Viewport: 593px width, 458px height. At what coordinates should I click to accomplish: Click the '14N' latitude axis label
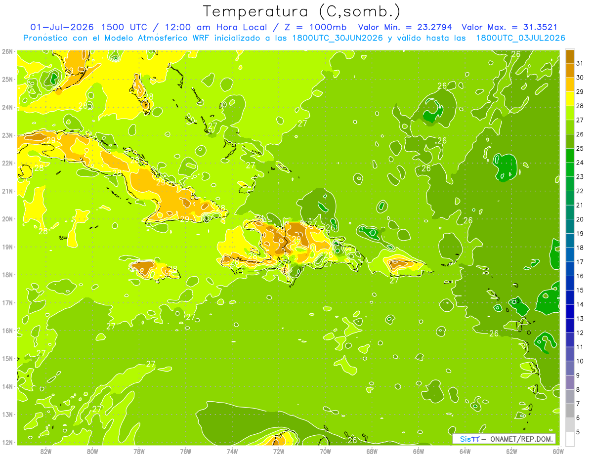click(x=7, y=386)
